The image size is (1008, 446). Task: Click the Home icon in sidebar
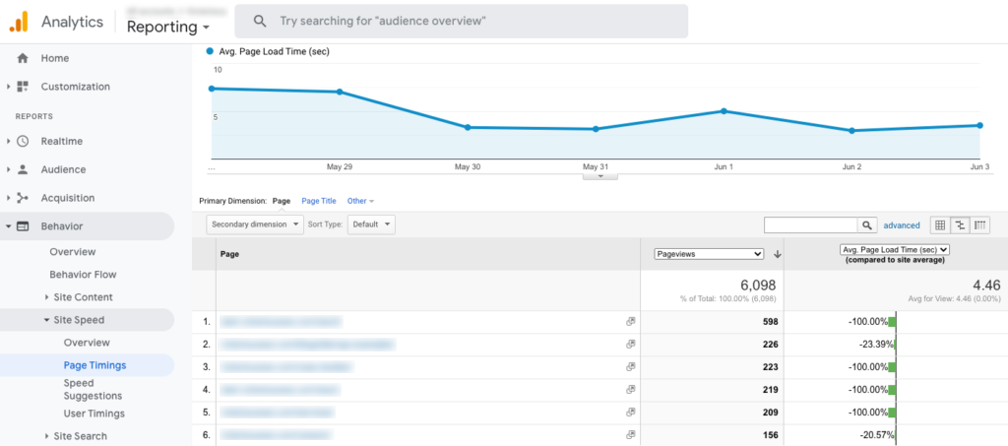pos(23,58)
